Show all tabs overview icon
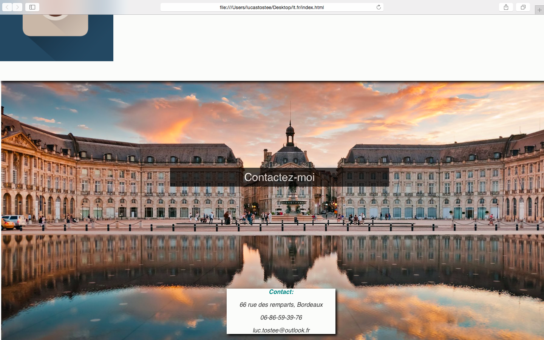Image resolution: width=544 pixels, height=340 pixels. point(523,7)
